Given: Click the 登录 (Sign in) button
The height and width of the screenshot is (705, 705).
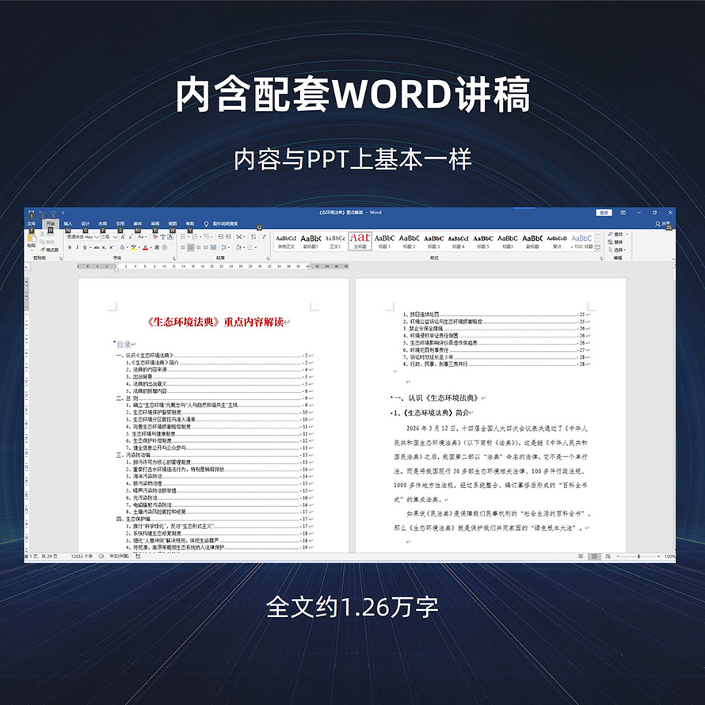Looking at the screenshot, I should [x=604, y=212].
